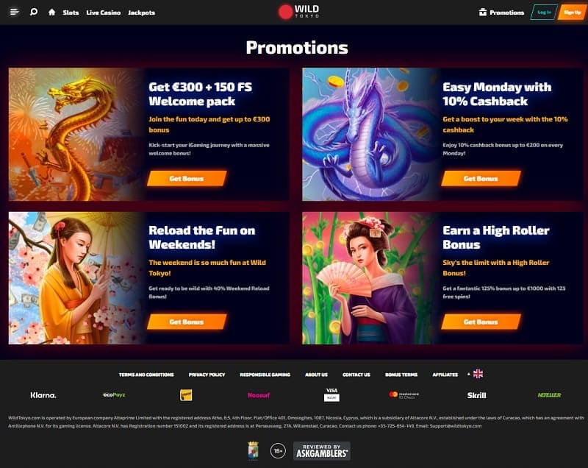Image resolution: width=588 pixels, height=468 pixels.
Task: Click the Log In button
Action: [544, 12]
